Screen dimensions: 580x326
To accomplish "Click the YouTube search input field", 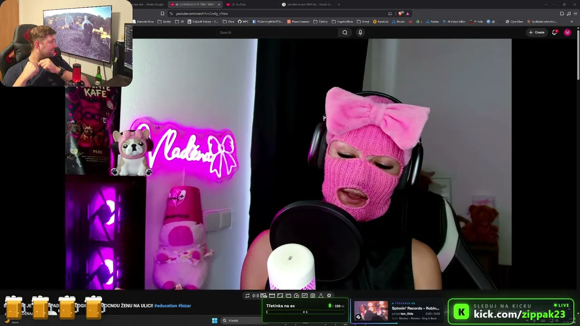I will point(277,33).
